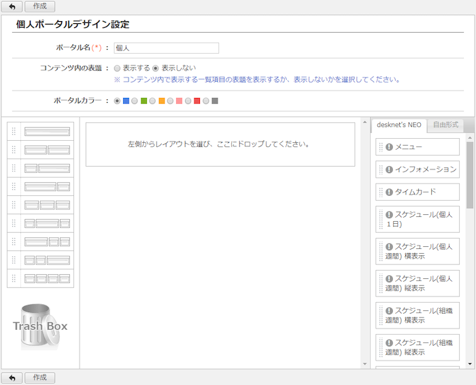Viewport: 476px width, 385px height.
Task: Select the 表示しない radio button
Action: point(156,68)
